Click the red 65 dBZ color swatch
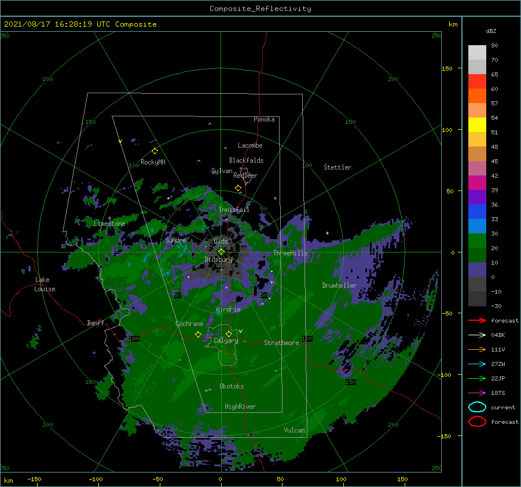Screen dimensions: 521x487 coord(477,81)
